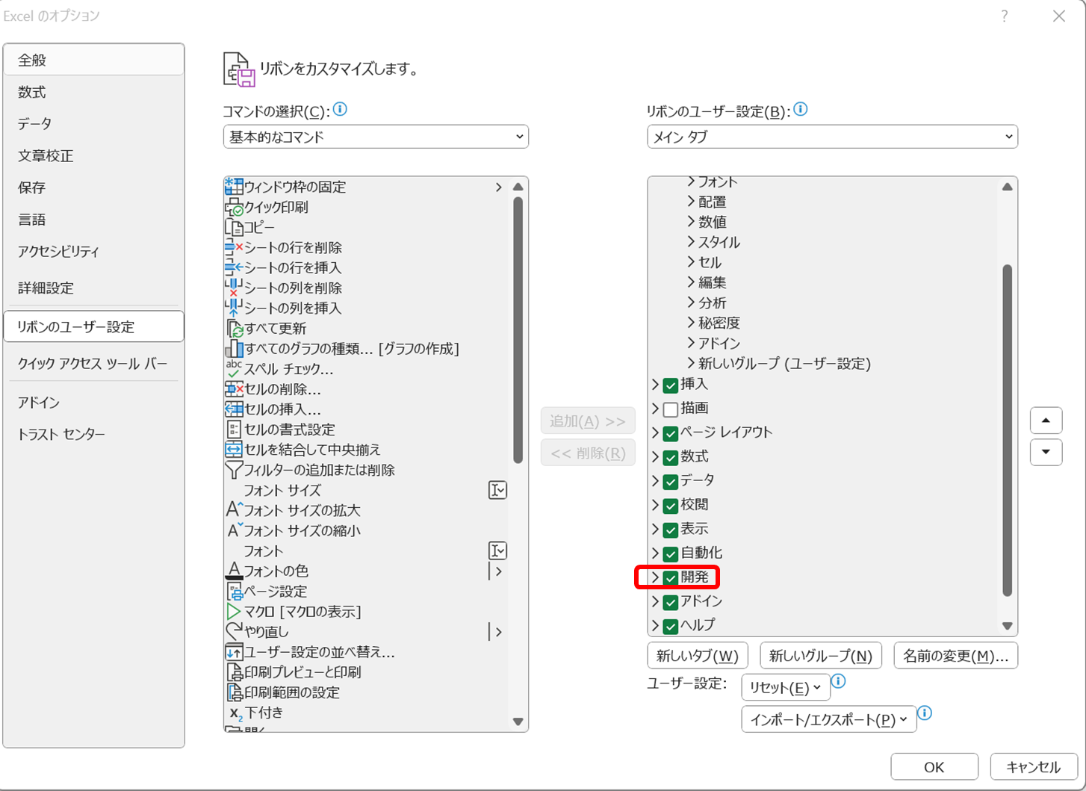1086x791 pixels.
Task: Toggle the 自動化 tab checkbox
Action: pos(670,553)
